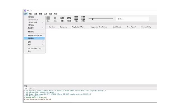This screenshot has height=112, width=179.
Task: Click the RPCS3 title bar app icon
Action: tap(25, 11)
